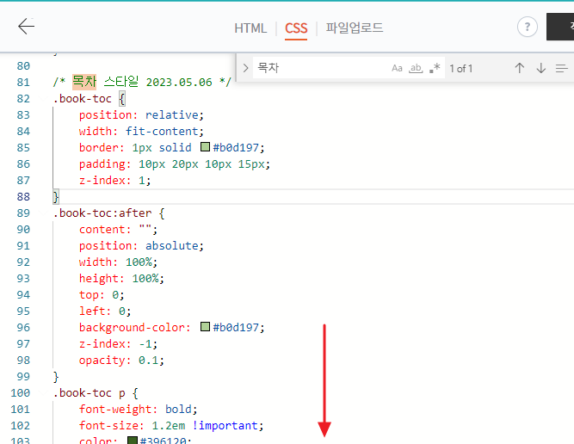Click line number 88 in the gutter
Image resolution: width=574 pixels, height=444 pixels.
[23, 196]
